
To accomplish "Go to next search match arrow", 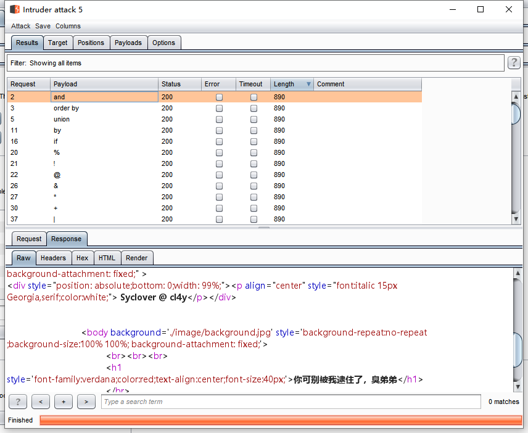I will (x=86, y=402).
